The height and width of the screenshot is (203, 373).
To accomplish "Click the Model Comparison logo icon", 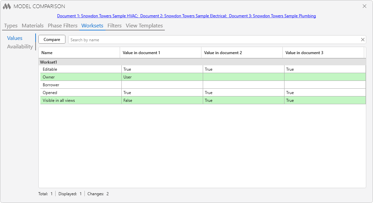I will [7, 6].
